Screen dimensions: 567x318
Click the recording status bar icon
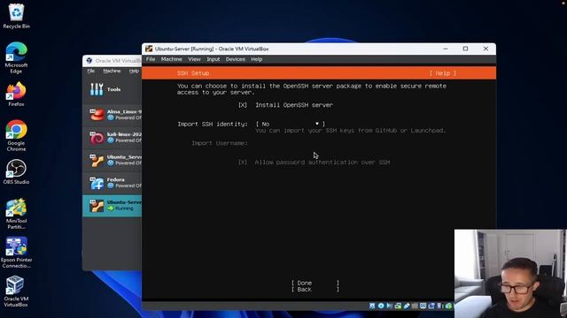coord(431,307)
